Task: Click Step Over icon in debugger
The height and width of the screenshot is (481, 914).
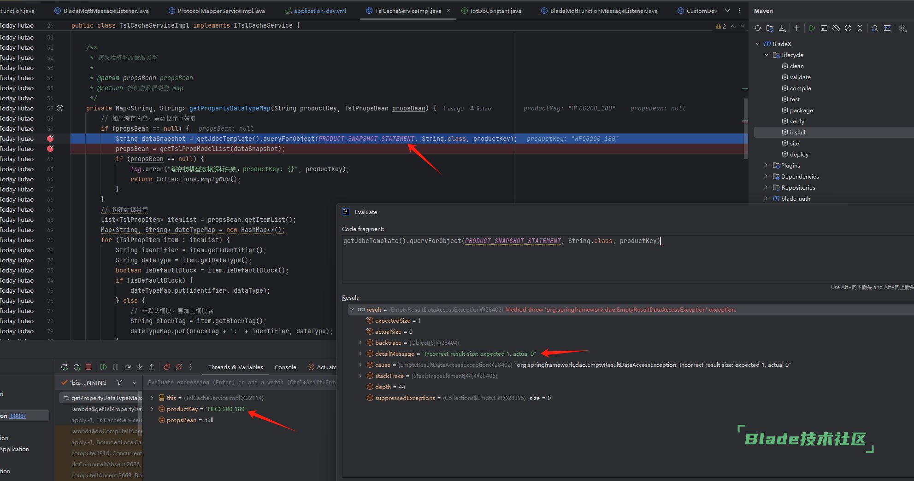Action: pos(128,367)
